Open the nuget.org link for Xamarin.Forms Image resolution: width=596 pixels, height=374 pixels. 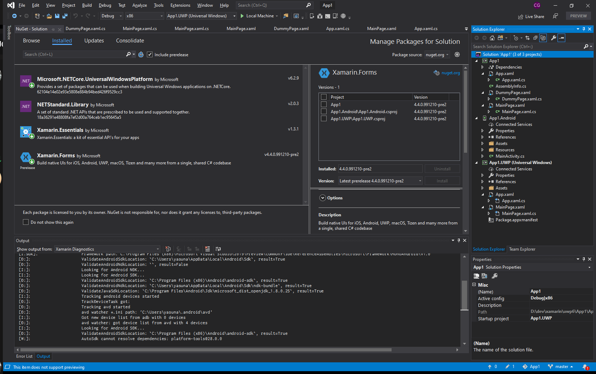pos(451,73)
